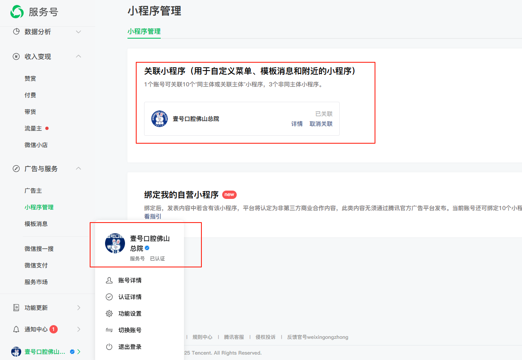Click the 切换账号 swap arrows icon

(x=109, y=330)
